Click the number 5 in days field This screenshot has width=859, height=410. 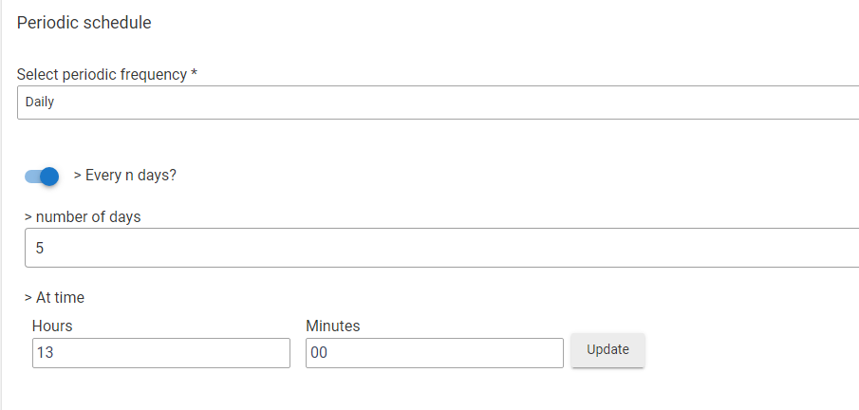[40, 249]
